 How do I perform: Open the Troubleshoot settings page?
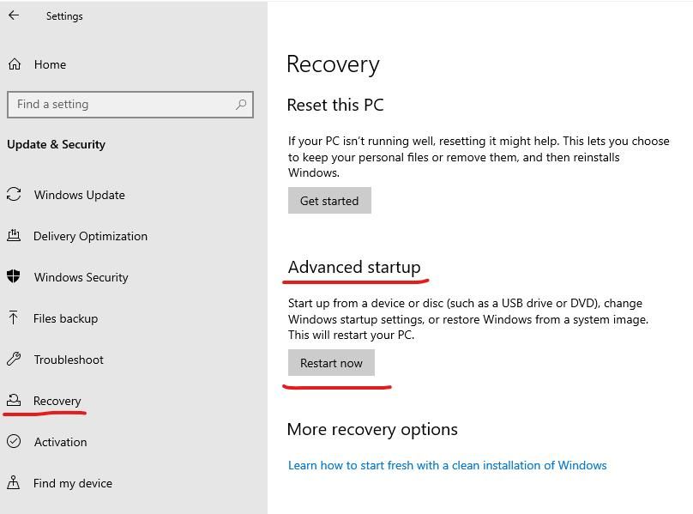69,360
